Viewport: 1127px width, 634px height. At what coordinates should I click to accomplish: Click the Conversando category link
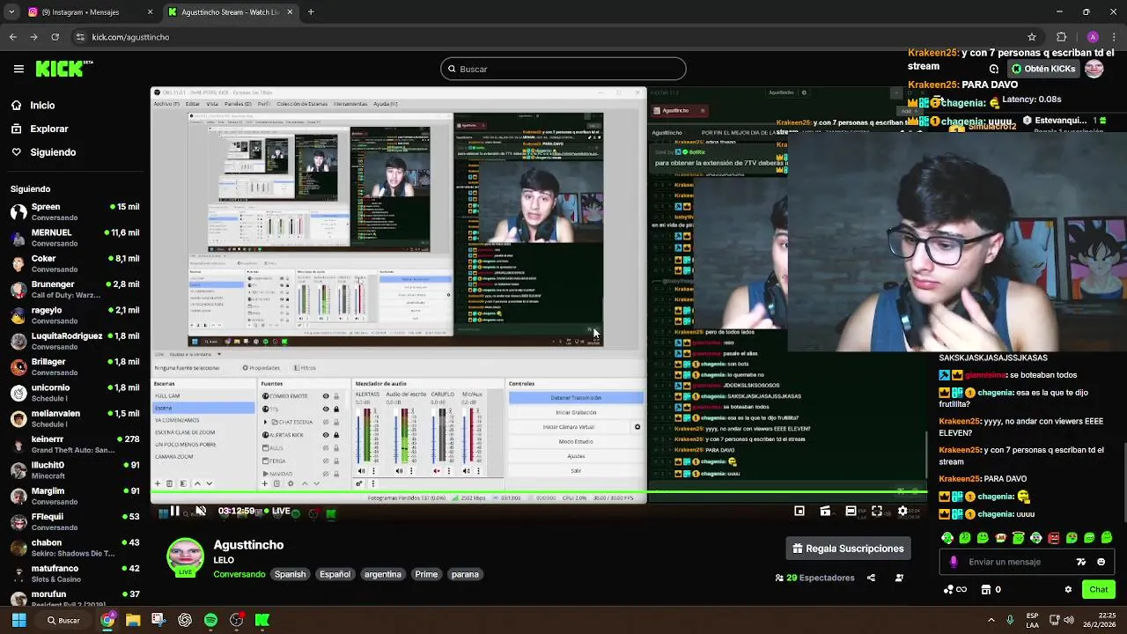point(239,574)
